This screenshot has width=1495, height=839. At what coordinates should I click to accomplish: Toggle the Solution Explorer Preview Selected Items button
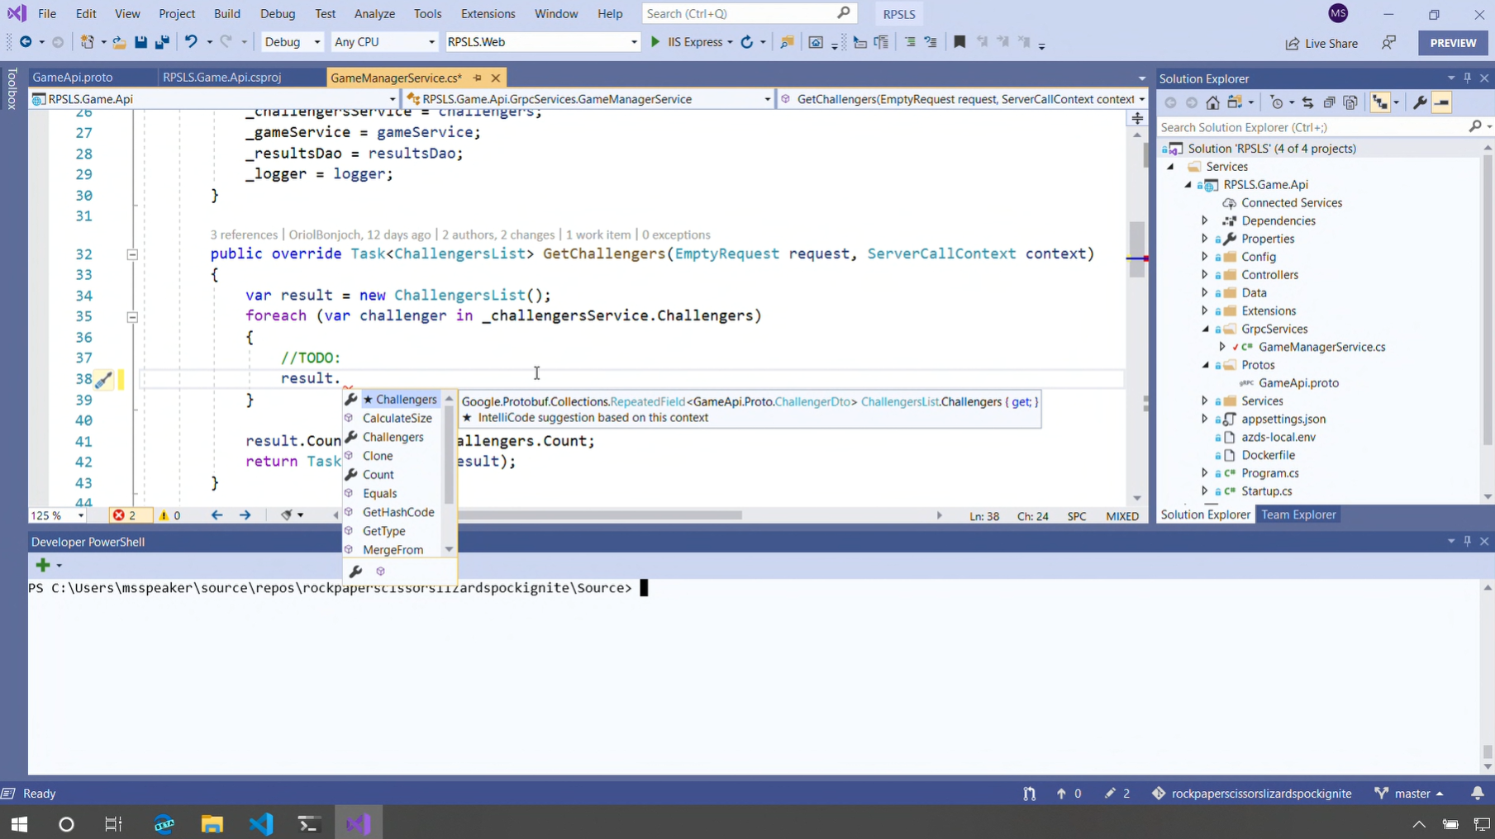1441,102
